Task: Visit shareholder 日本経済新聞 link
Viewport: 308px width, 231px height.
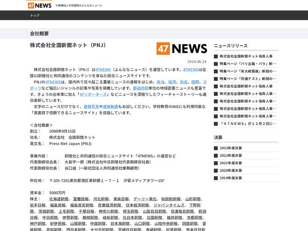Action: click(137, 205)
